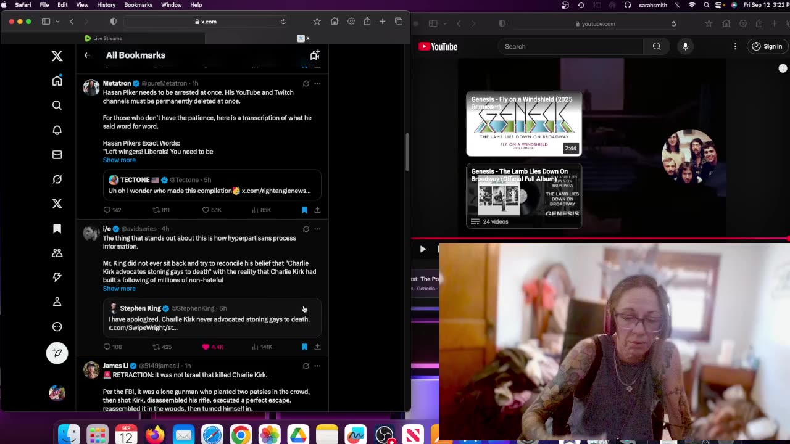790x444 pixels.
Task: Click the add bookmark folder icon
Action: coord(315,55)
